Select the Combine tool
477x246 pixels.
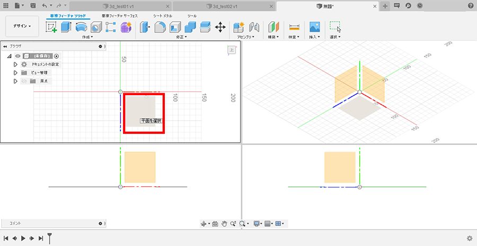click(190, 28)
